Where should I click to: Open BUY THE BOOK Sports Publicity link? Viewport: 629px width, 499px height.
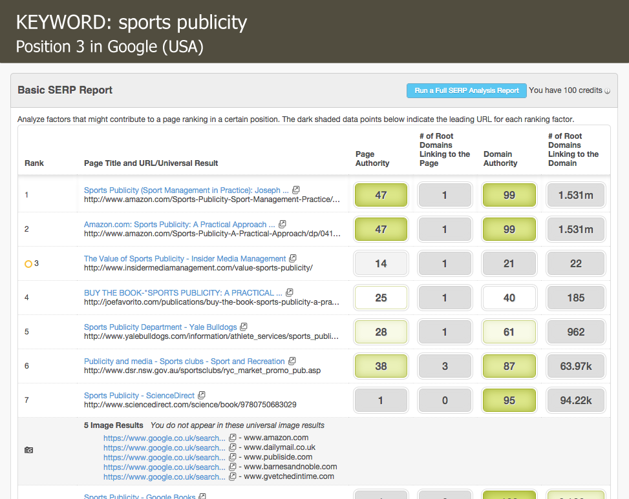(183, 293)
